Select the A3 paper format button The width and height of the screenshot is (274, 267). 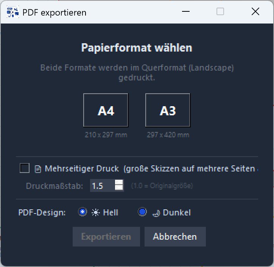168,110
